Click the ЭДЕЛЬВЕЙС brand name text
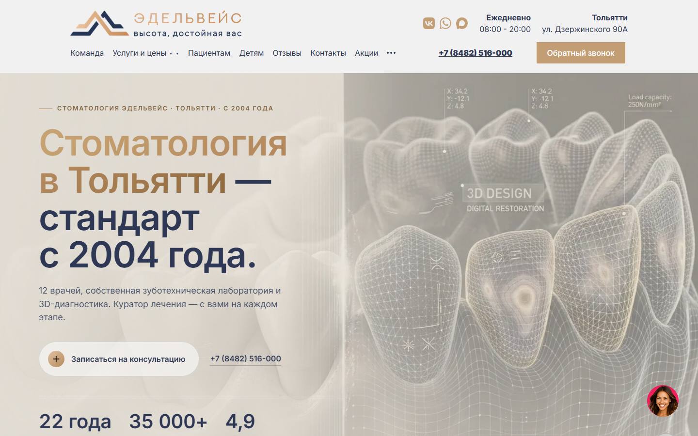The width and height of the screenshot is (698, 436). click(188, 18)
